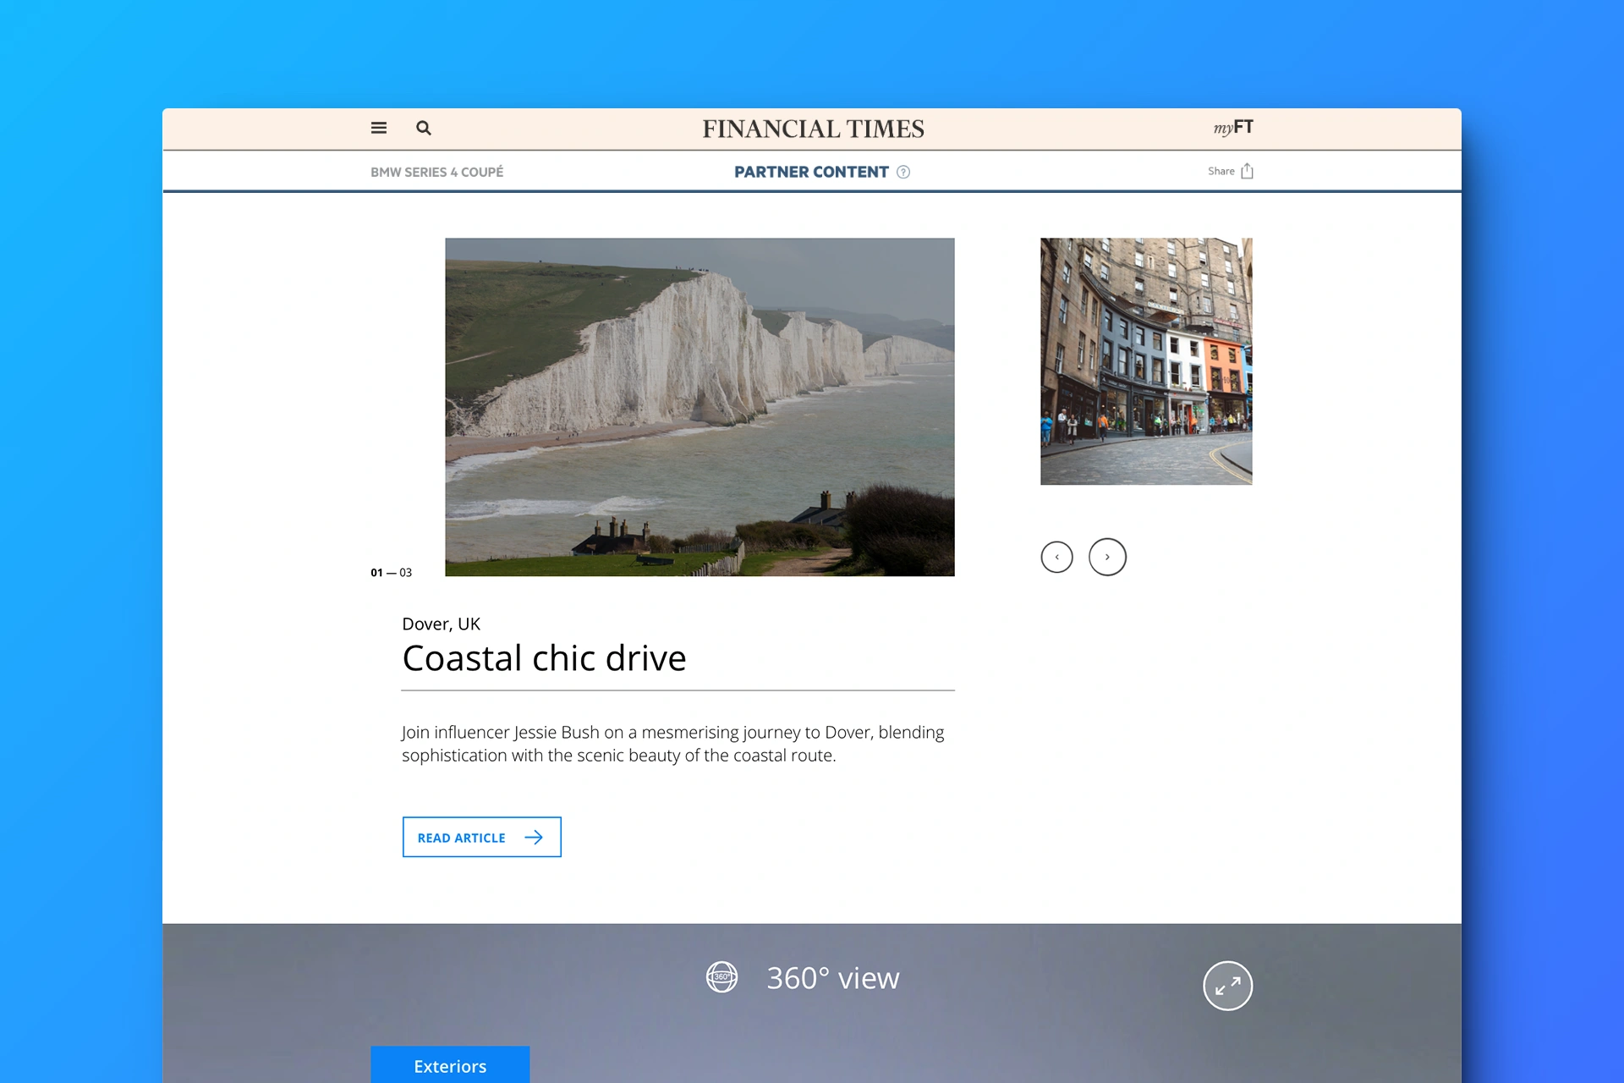Viewport: 1624px width, 1083px height.
Task: Toggle the Exteriors view option
Action: [x=449, y=1065]
